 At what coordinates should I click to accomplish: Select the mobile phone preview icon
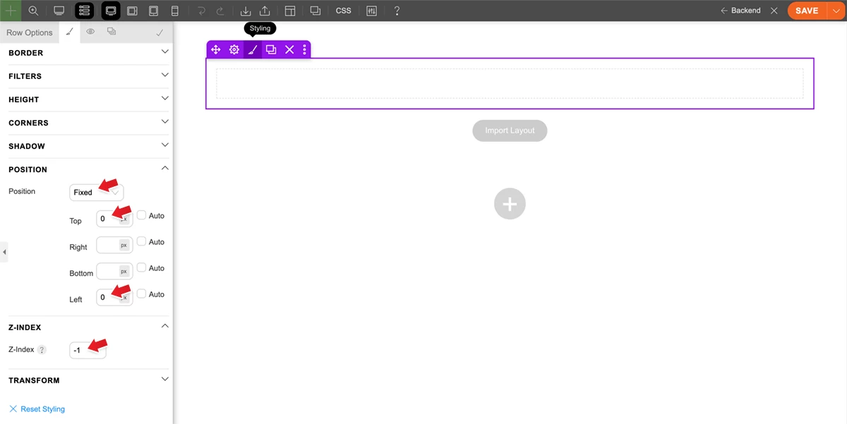(x=175, y=11)
